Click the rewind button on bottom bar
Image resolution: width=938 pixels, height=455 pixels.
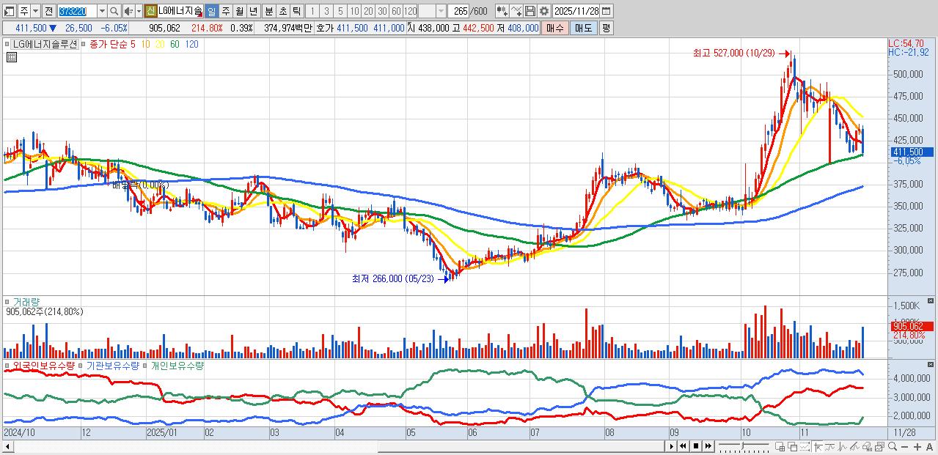(x=683, y=446)
